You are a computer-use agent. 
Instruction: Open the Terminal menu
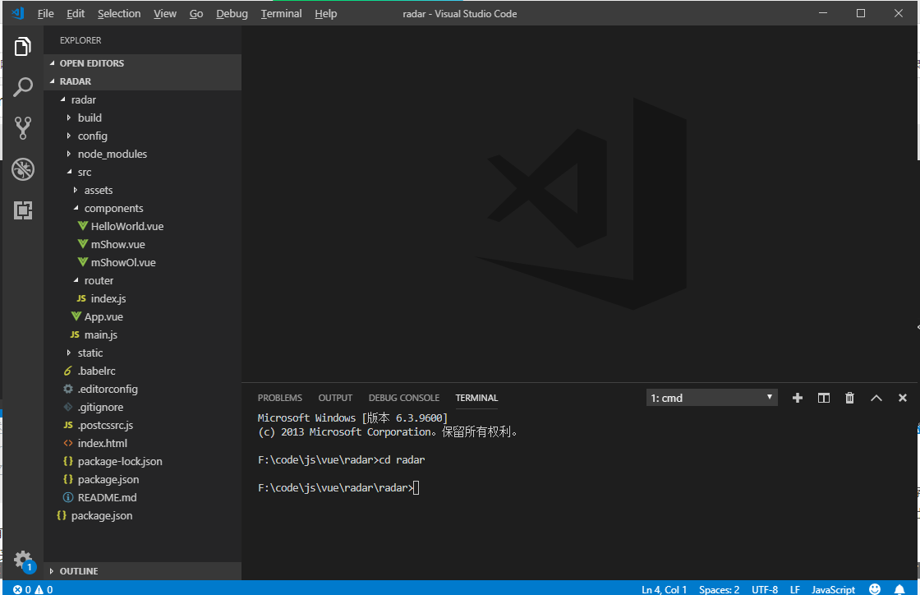coord(281,13)
